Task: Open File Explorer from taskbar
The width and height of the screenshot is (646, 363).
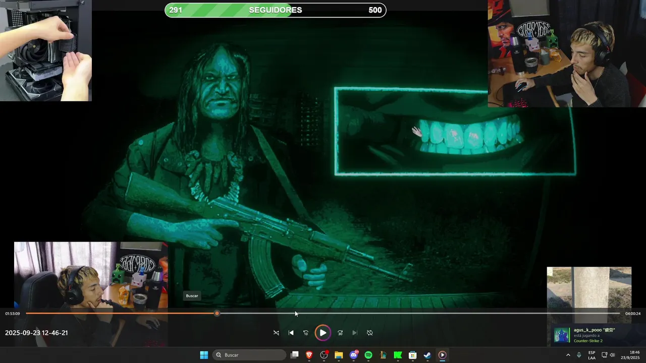Action: (x=339, y=355)
